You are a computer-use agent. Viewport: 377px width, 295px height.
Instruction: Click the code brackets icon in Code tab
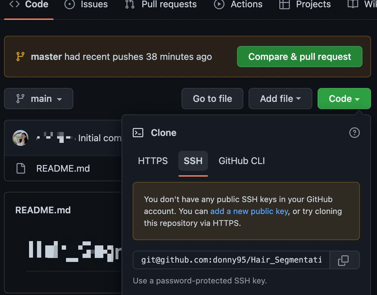coord(15,4)
